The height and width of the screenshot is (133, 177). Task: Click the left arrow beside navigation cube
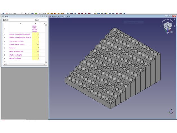point(161,26)
